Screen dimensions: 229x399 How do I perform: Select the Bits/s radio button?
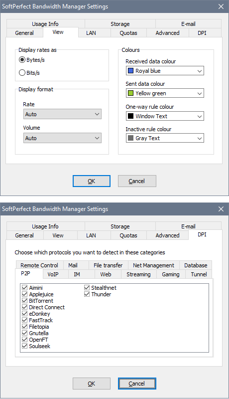22,73
